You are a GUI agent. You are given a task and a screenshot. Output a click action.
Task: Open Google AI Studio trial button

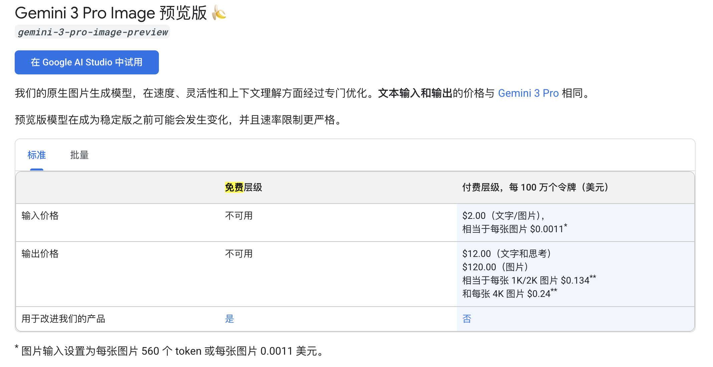pos(87,62)
